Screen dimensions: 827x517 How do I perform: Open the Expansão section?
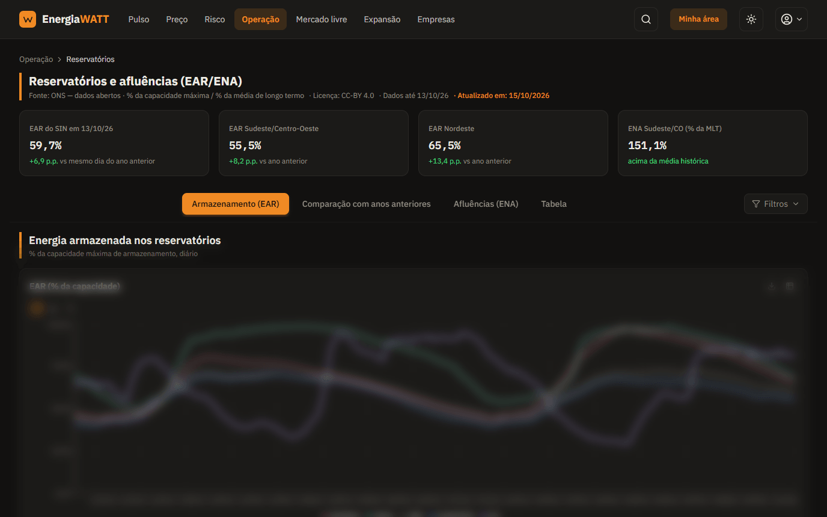coord(382,19)
